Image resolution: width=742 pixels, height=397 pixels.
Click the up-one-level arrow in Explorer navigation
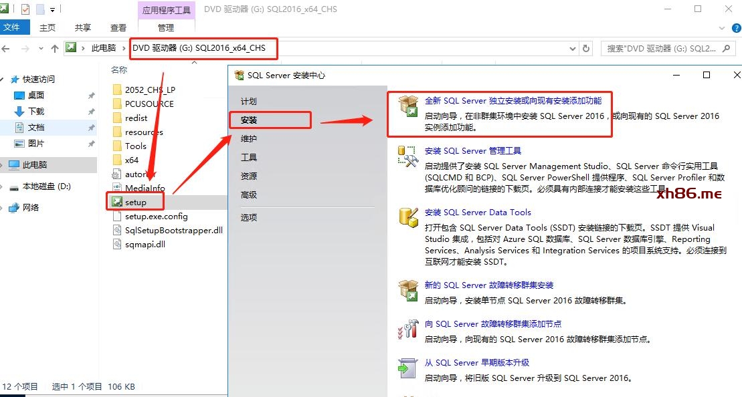click(x=55, y=48)
